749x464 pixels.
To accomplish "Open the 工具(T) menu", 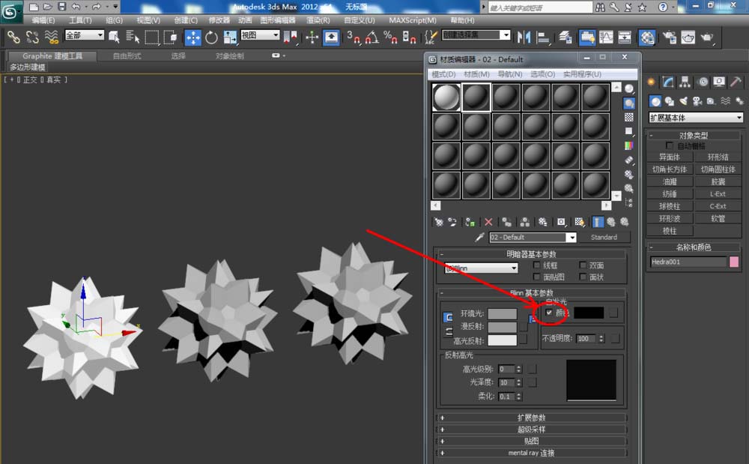I will coord(80,20).
